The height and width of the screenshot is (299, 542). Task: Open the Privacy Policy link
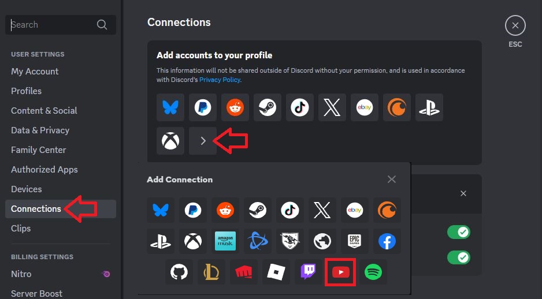tap(220, 80)
